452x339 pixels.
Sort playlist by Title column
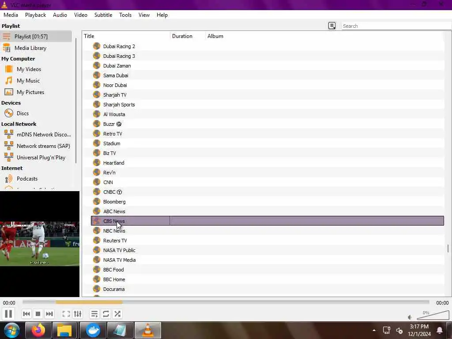click(126, 36)
